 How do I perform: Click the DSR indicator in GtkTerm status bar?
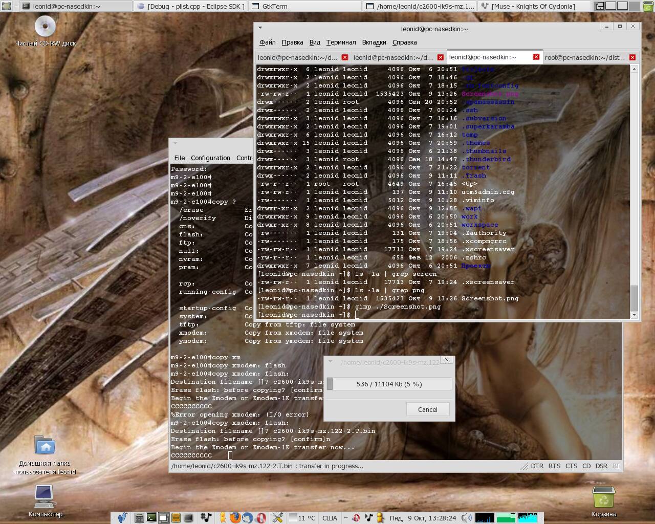(602, 466)
